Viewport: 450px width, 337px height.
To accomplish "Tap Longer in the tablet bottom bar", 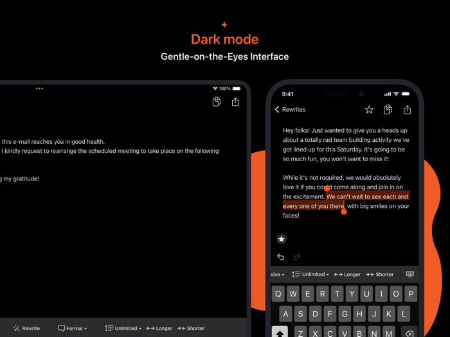I will click(x=159, y=328).
